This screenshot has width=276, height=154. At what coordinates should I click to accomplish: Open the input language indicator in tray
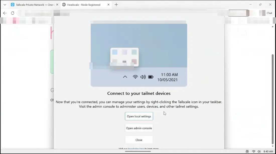click(247, 151)
